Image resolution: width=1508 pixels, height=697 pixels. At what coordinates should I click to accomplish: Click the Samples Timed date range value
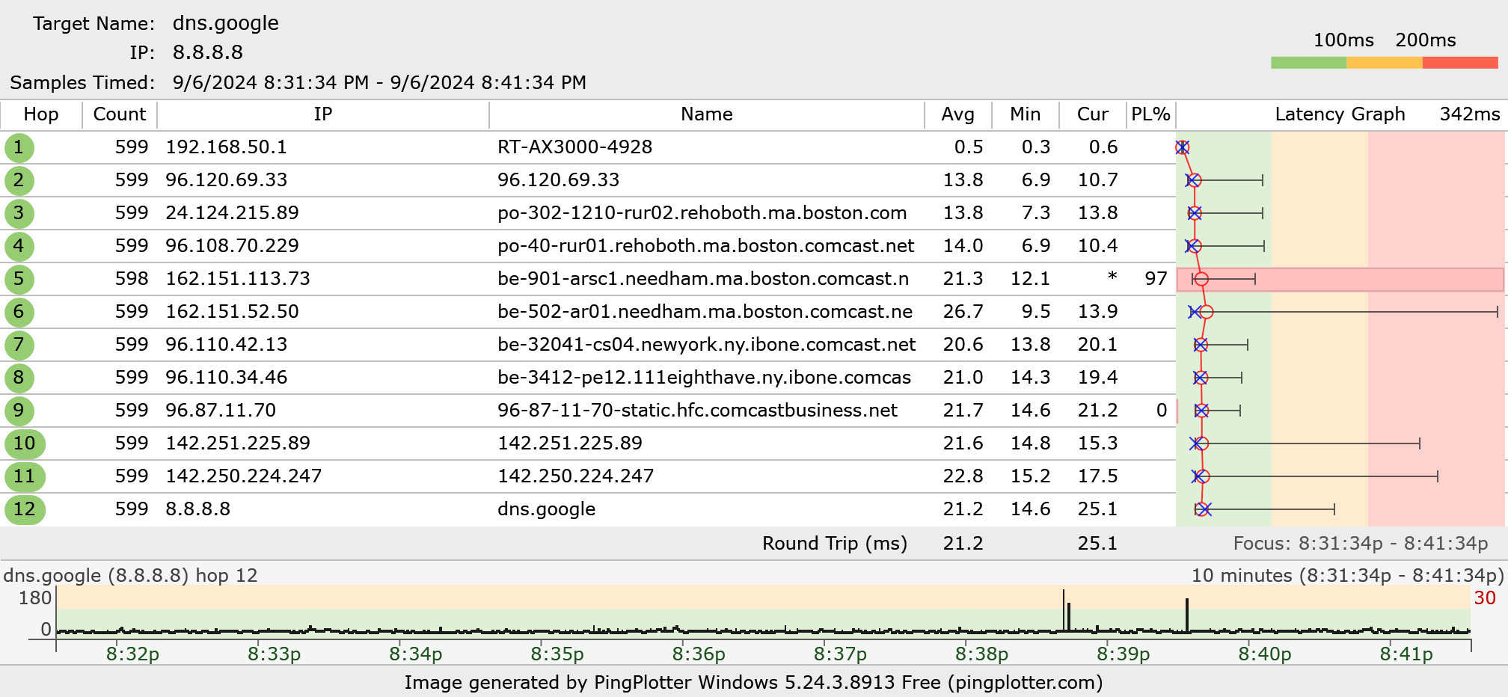point(379,82)
